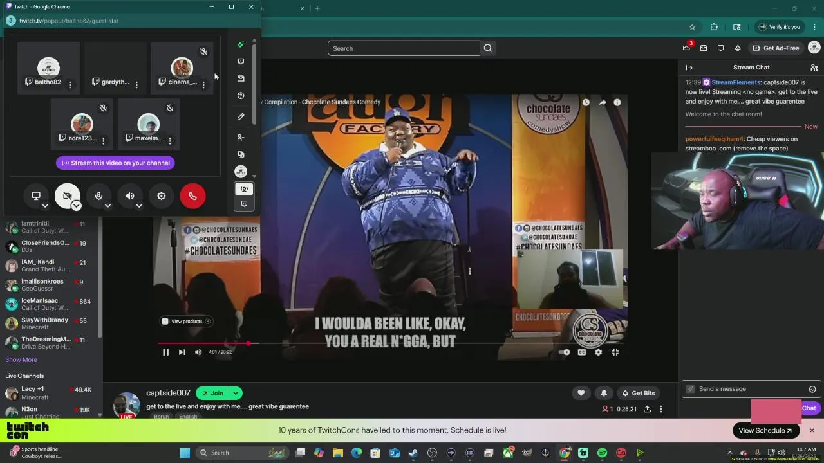This screenshot has height=463, width=824.
Task: Open the options menu for baltho82
Action: pyautogui.click(x=70, y=84)
